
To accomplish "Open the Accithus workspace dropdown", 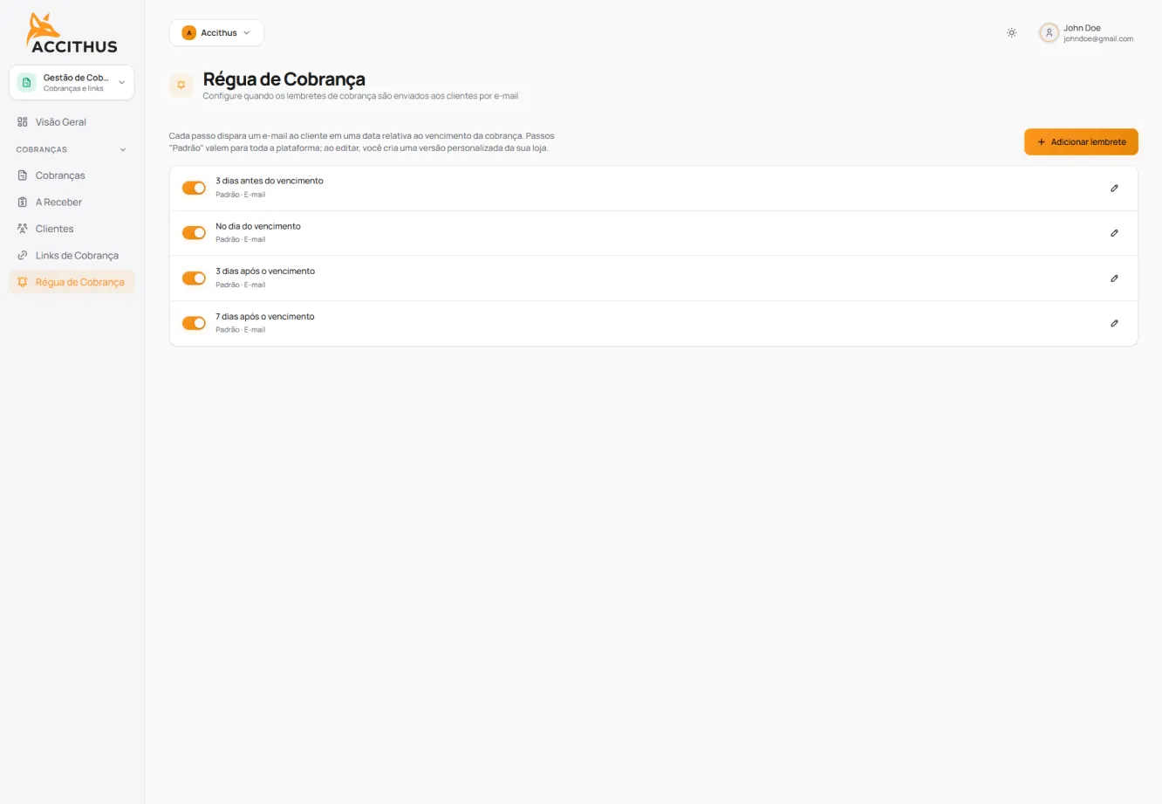I will pyautogui.click(x=216, y=33).
